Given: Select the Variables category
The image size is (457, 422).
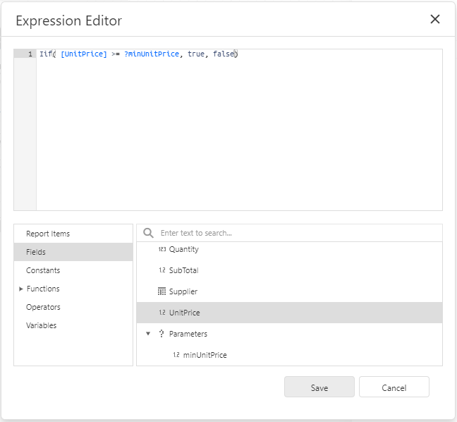Looking at the screenshot, I should pyautogui.click(x=42, y=325).
